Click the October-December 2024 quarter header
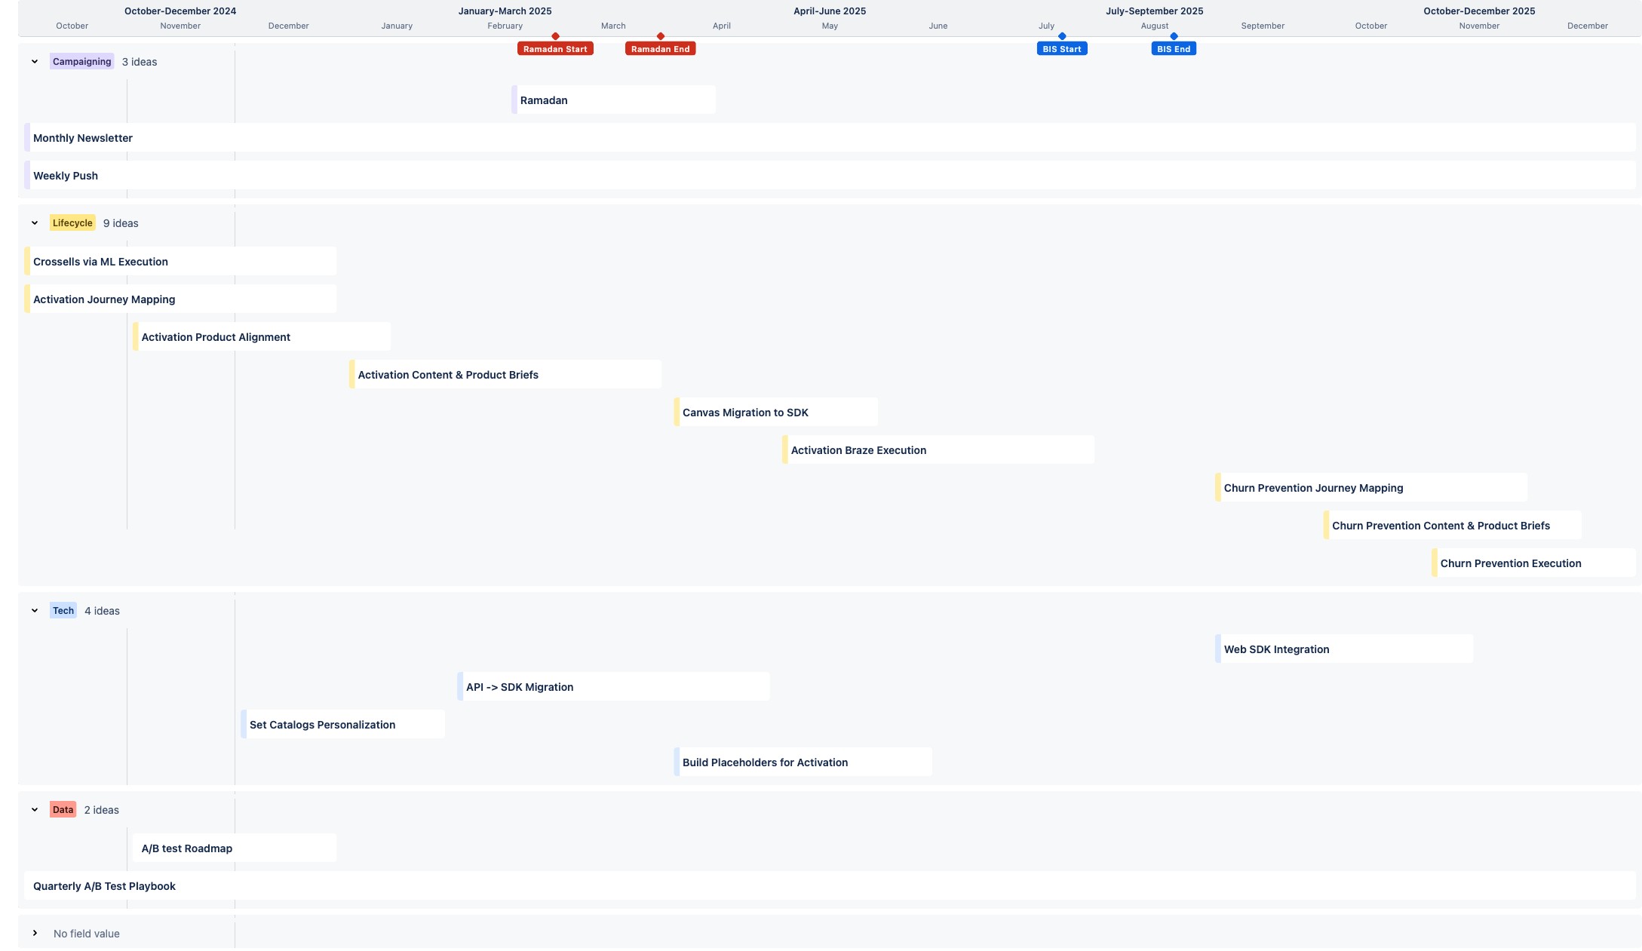The width and height of the screenshot is (1642, 951). coord(180,11)
